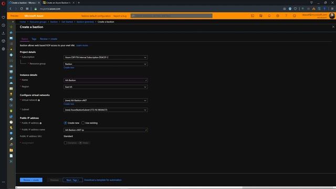Open All services list icon

[11, 44]
